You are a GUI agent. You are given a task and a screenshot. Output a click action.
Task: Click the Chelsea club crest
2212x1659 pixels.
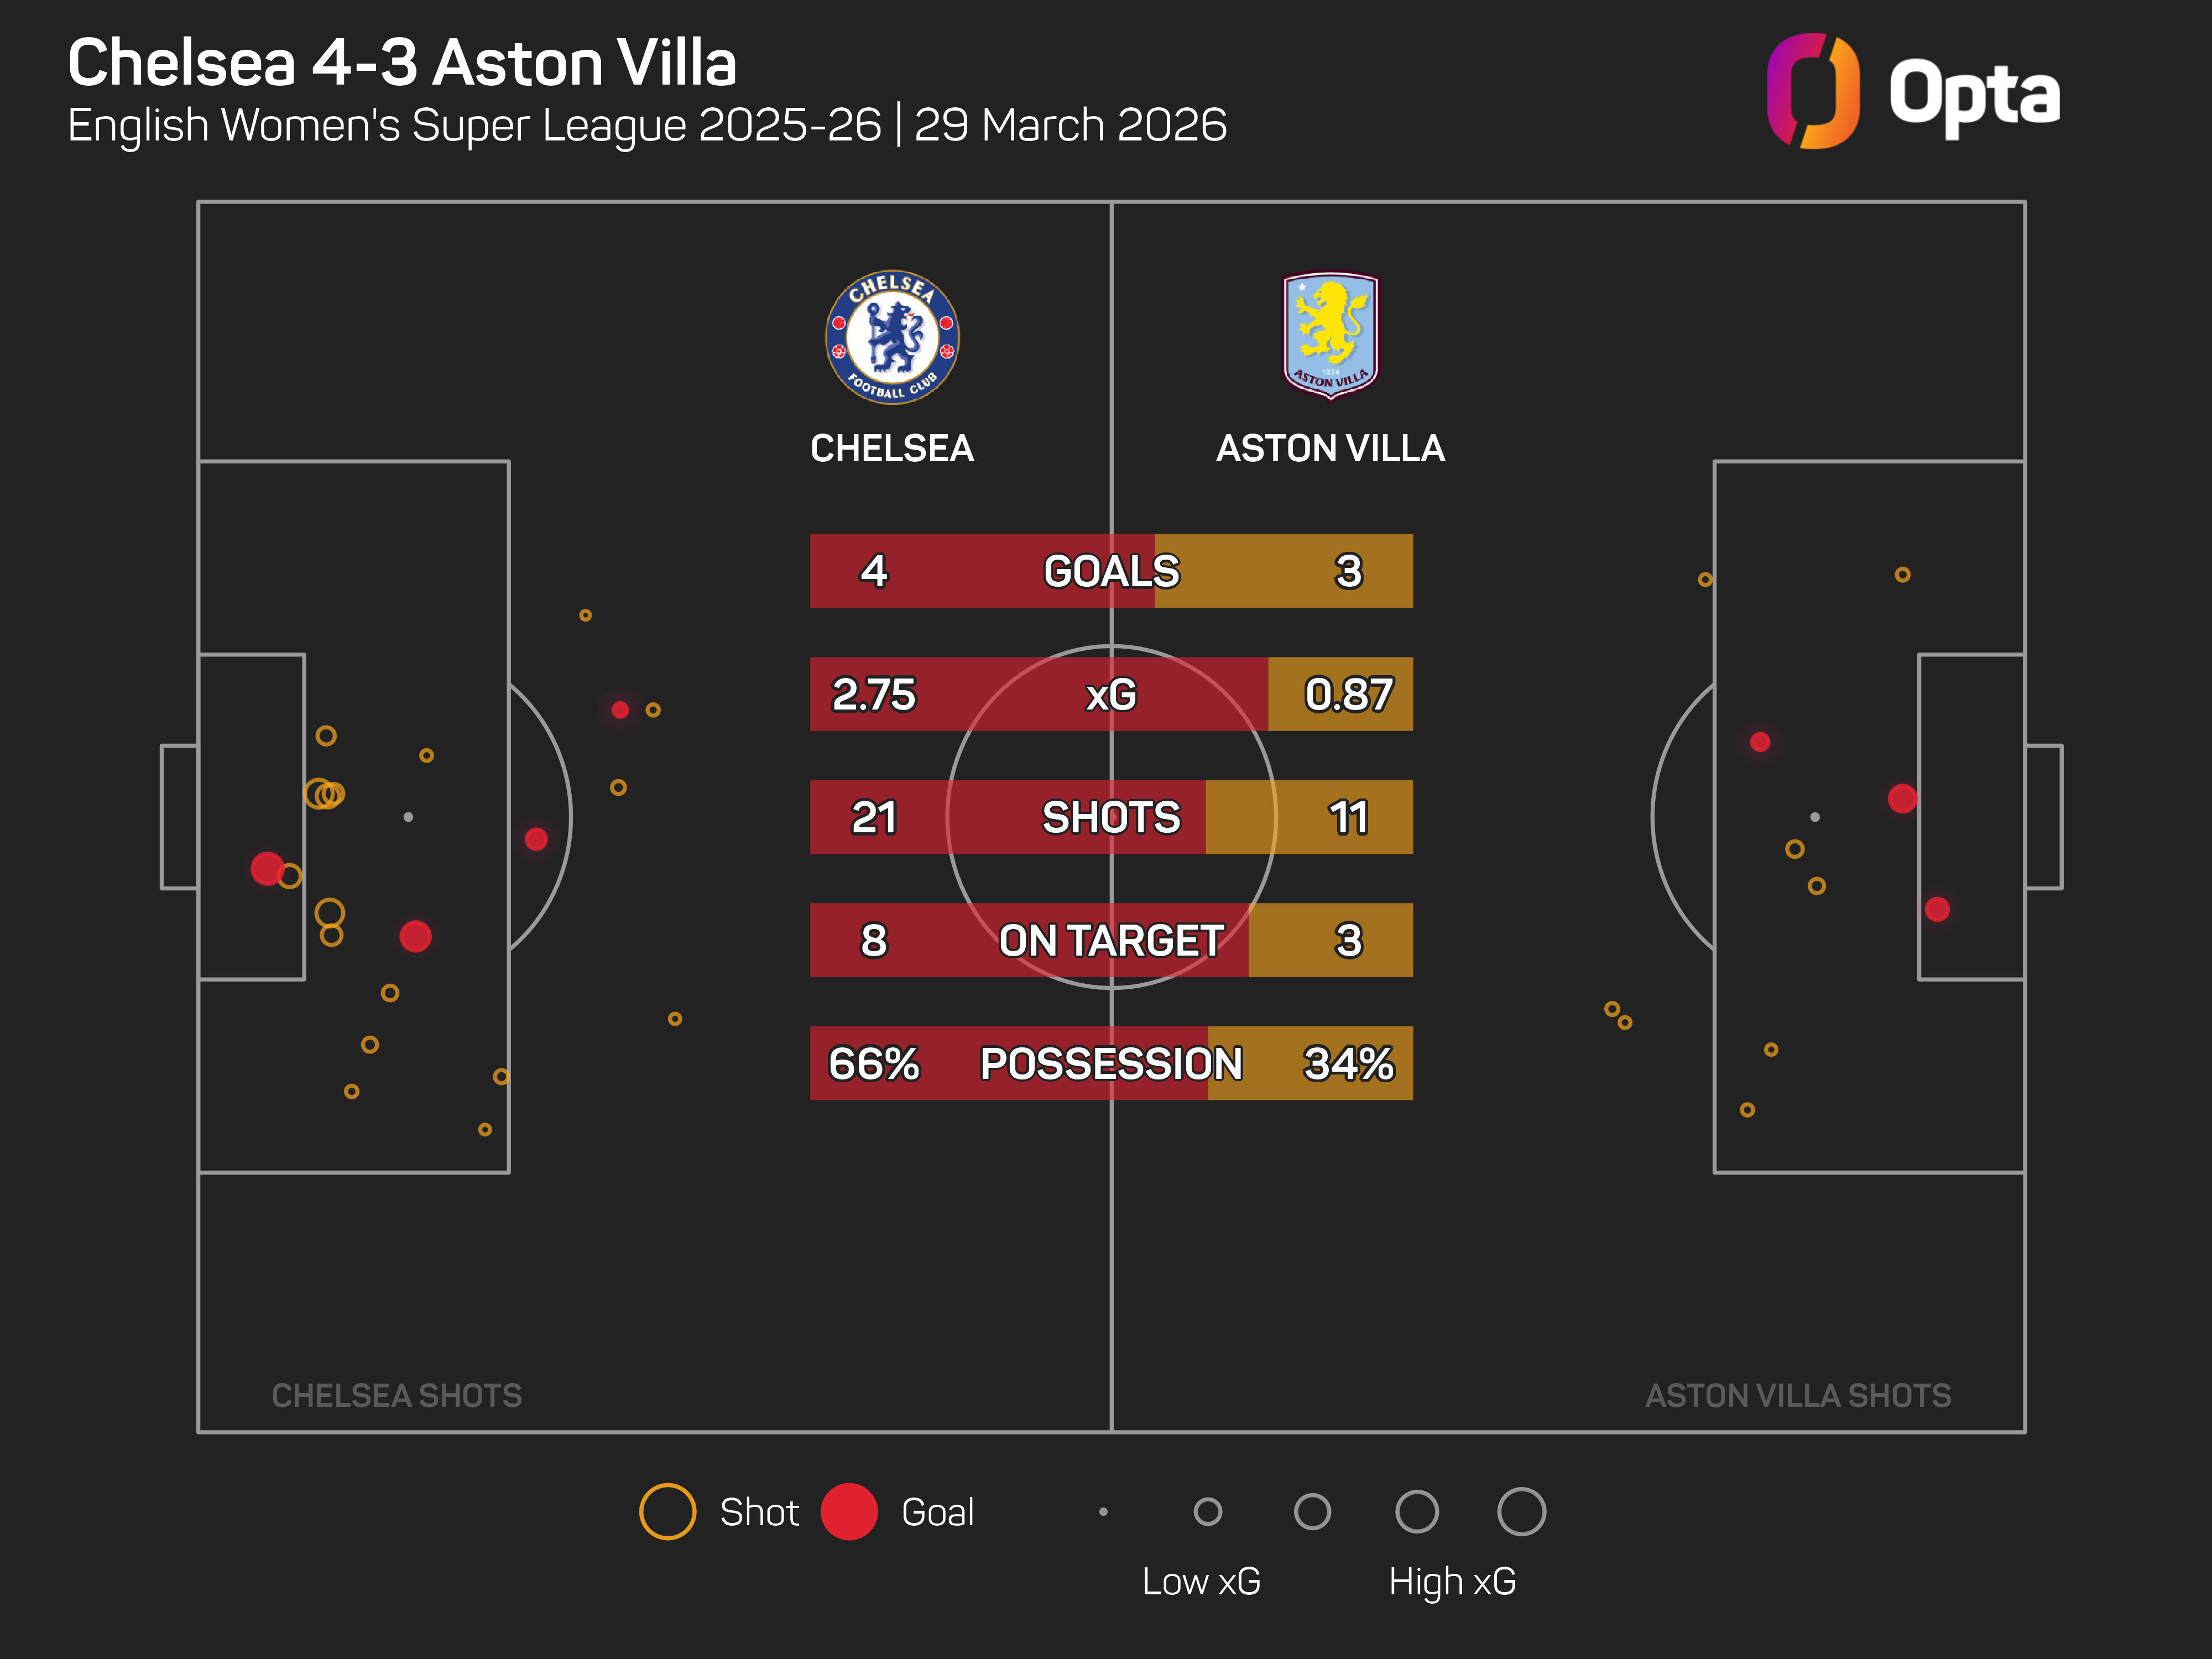click(892, 337)
